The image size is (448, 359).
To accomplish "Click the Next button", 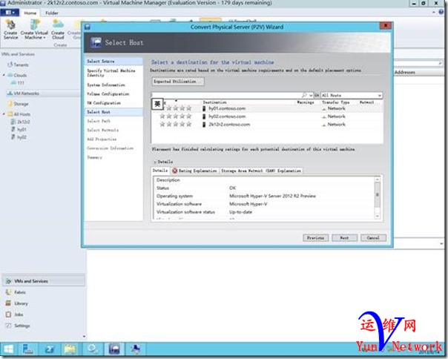I will coord(344,238).
